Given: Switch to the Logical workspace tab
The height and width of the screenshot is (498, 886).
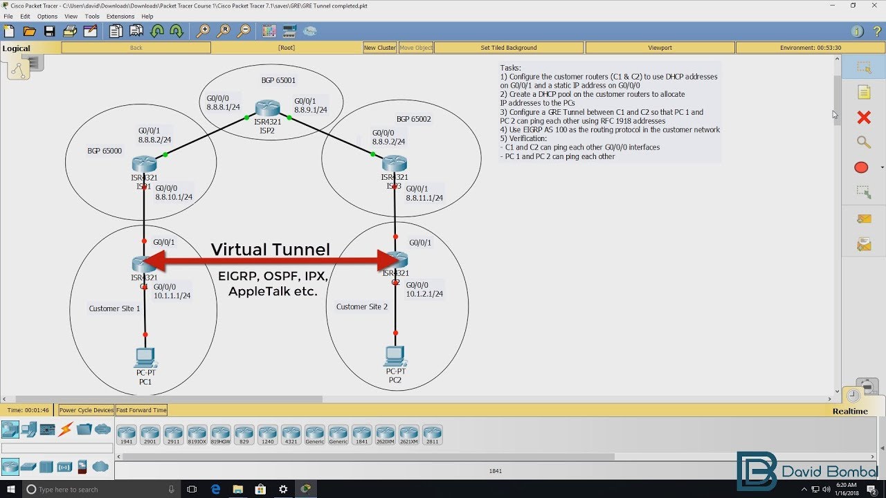Looking at the screenshot, I should 16,48.
